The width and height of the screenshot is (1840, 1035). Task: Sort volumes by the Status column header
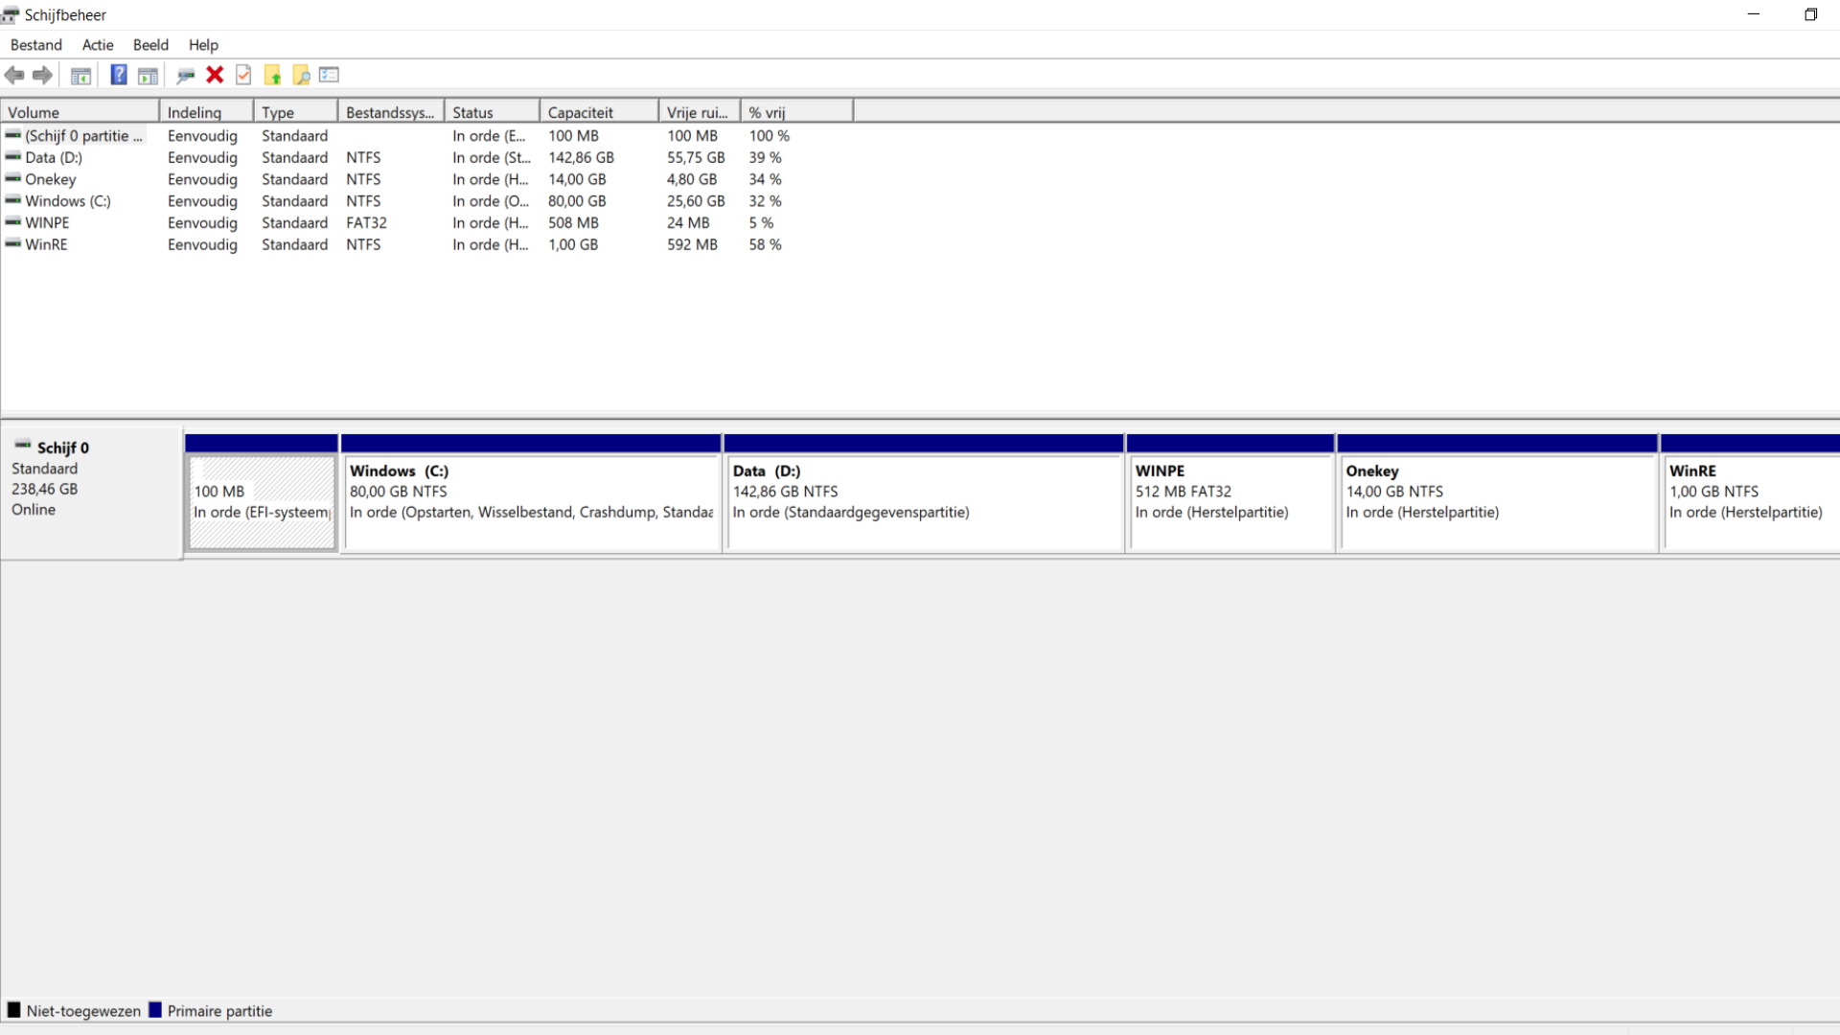492,112
